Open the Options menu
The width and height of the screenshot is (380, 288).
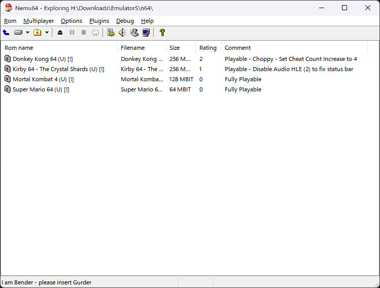[72, 21]
